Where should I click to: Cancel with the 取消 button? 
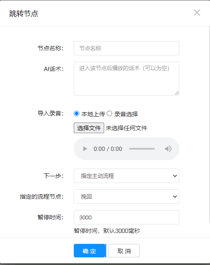pos(124,251)
